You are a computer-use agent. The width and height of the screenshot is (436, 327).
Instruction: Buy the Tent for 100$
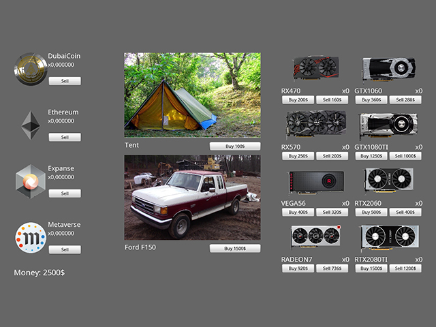[235, 146]
